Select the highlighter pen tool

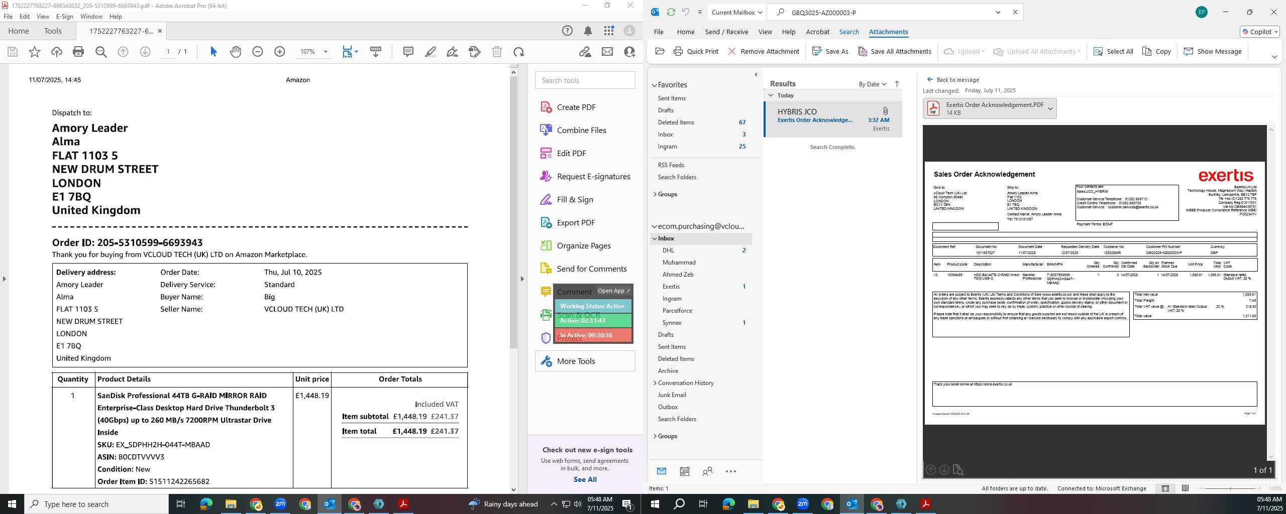pyautogui.click(x=431, y=52)
